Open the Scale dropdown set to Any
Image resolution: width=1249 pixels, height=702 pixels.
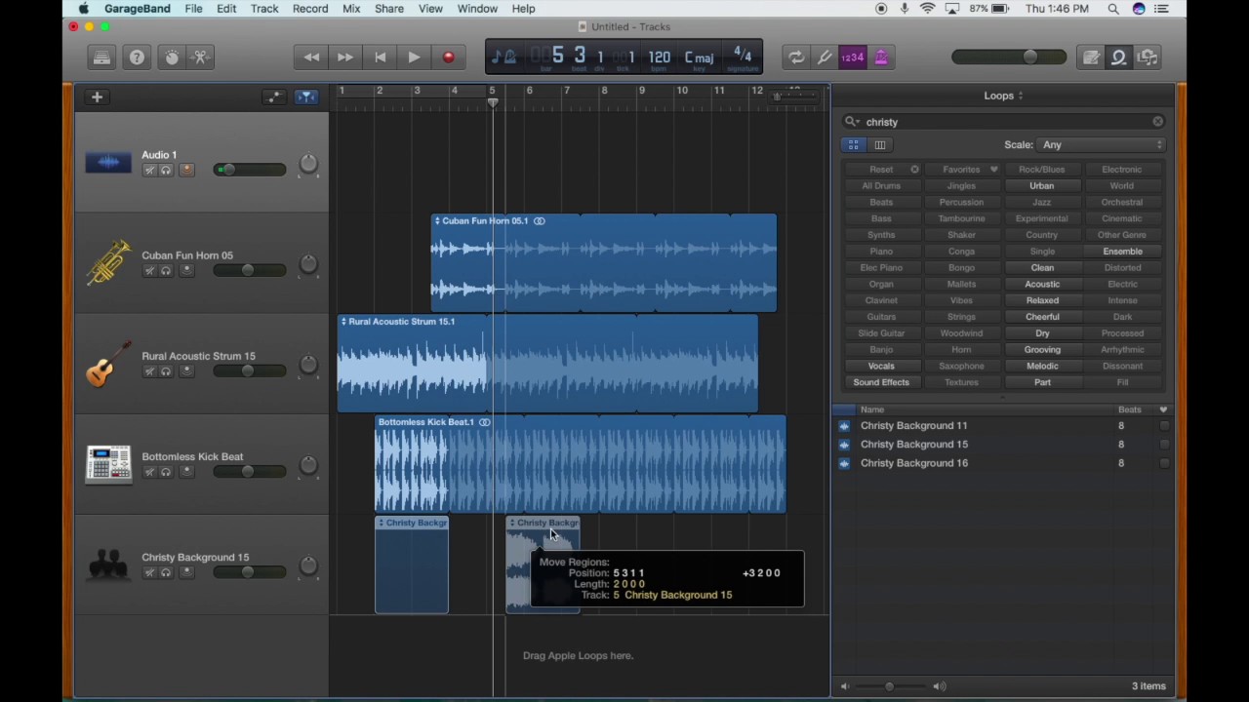click(1103, 144)
